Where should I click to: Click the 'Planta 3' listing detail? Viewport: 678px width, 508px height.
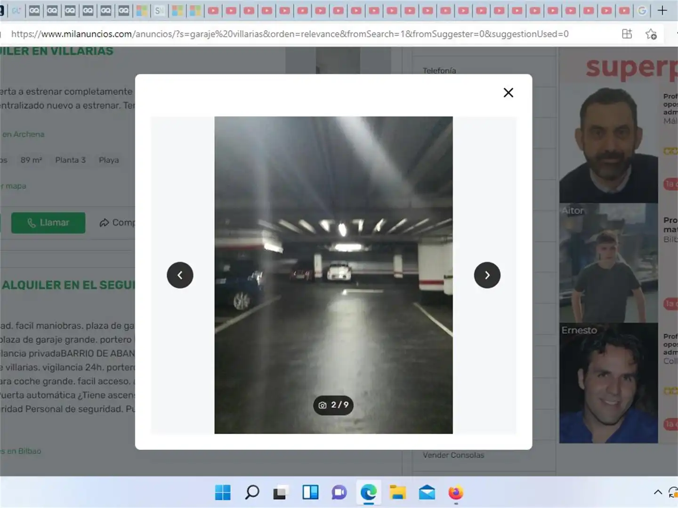click(x=71, y=160)
